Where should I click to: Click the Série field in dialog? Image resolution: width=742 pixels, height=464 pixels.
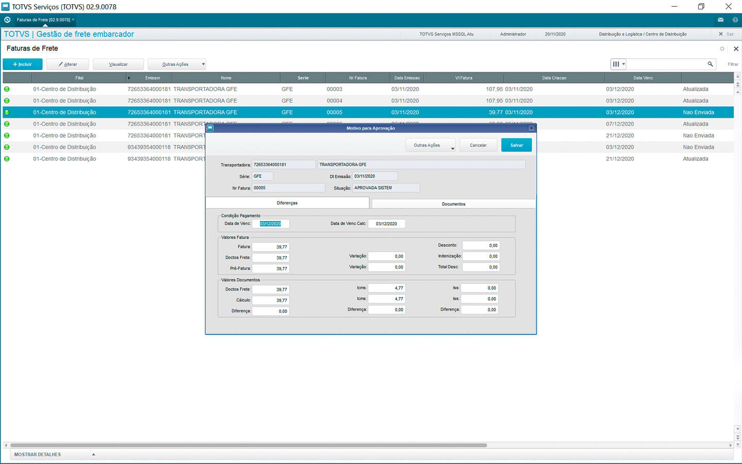pyautogui.click(x=262, y=176)
